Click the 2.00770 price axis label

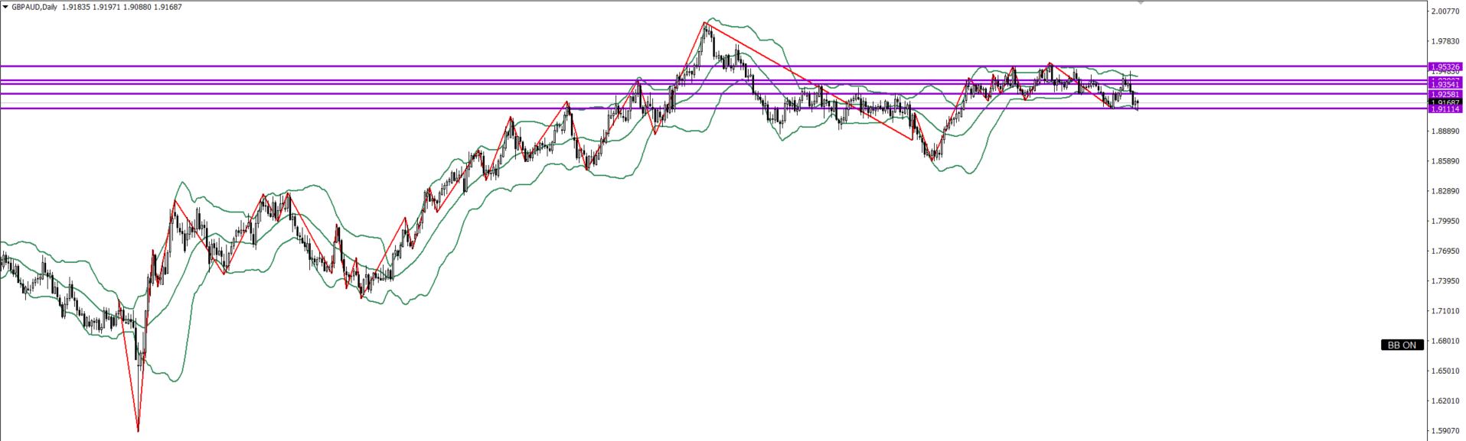(1444, 11)
